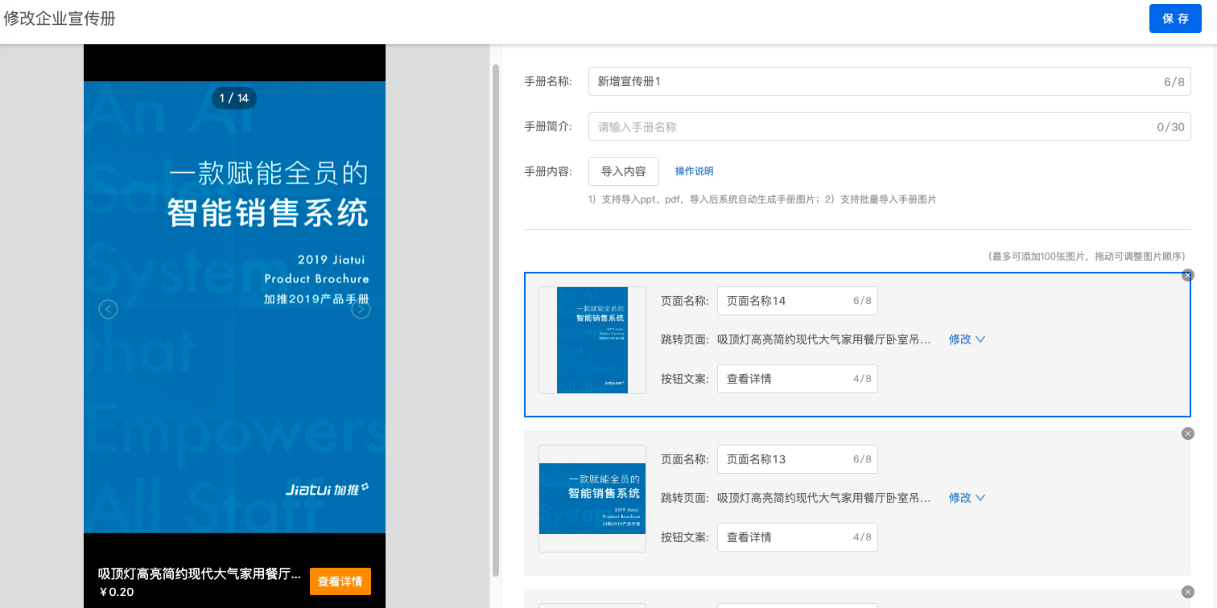This screenshot has width=1217, height=608.
Task: Click the ¥0.20 price in preview
Action: [117, 593]
